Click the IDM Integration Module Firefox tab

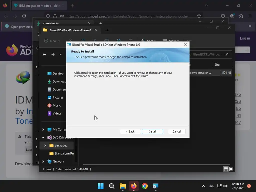pyautogui.click(x=39, y=6)
